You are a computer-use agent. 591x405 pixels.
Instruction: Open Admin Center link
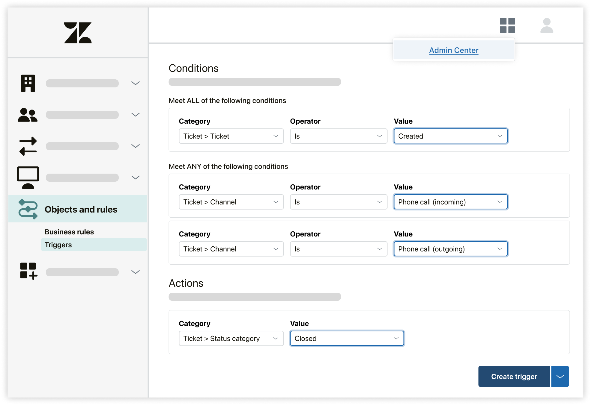point(454,50)
